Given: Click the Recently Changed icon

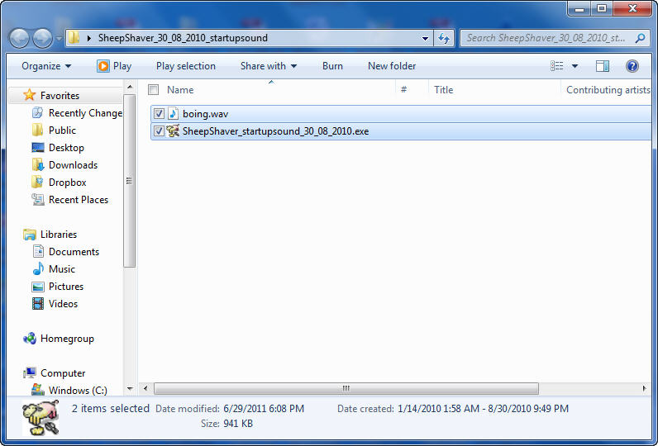Looking at the screenshot, I should 38,113.
